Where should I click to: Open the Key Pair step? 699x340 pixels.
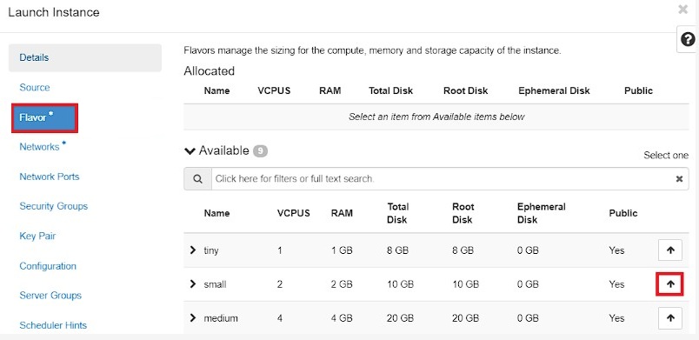pos(37,237)
